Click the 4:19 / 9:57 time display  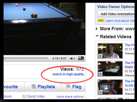tap(59, 58)
